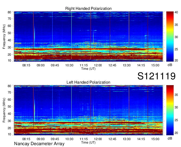The image size is (181, 147).
Task: Click the 11:15 tick under Right Handed plot
Action: coord(84,65)
